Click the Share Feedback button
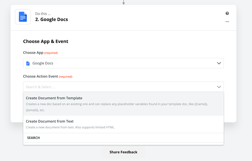 pos(123,152)
